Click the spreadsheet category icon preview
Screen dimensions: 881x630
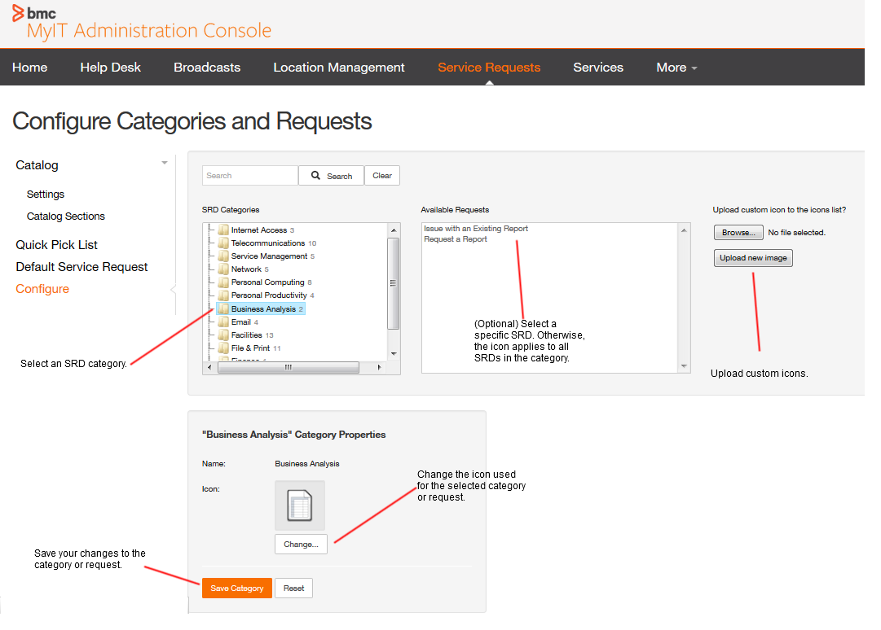click(300, 505)
